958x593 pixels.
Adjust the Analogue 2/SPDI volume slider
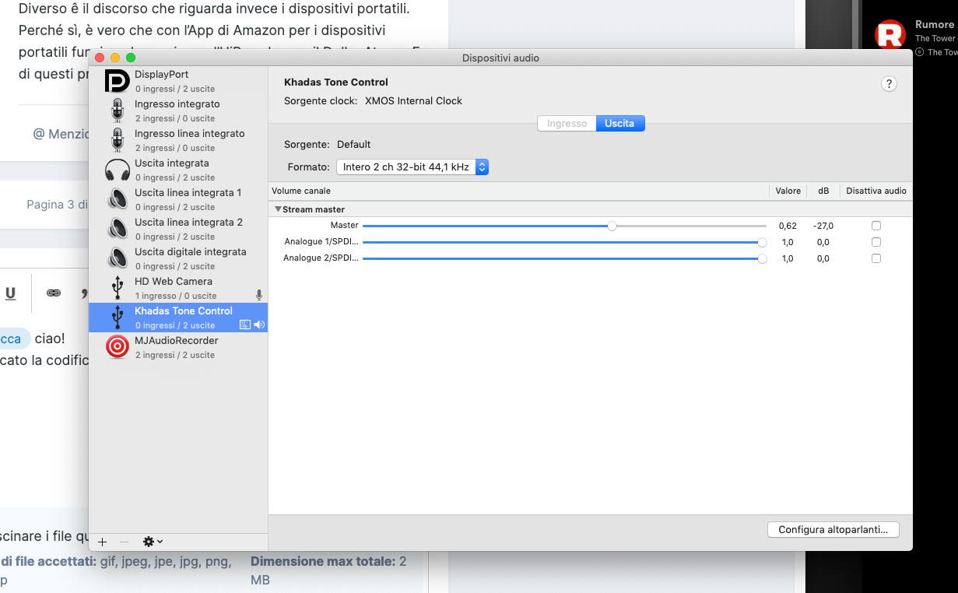pos(565,258)
